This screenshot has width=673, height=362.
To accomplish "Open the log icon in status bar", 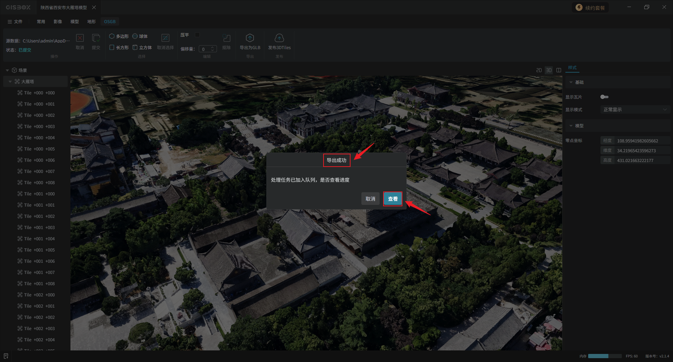I will [x=6, y=356].
